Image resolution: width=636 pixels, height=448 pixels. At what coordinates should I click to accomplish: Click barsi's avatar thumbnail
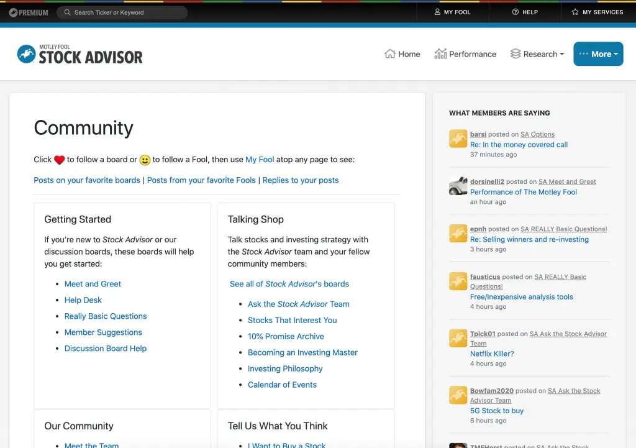click(458, 139)
